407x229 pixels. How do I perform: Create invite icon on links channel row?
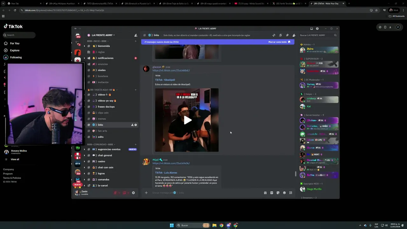132,125
